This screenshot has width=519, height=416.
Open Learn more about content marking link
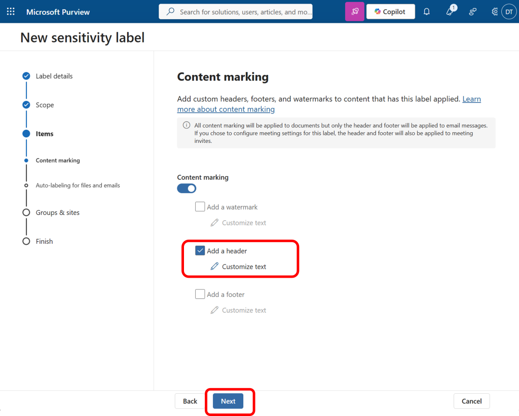[226, 109]
